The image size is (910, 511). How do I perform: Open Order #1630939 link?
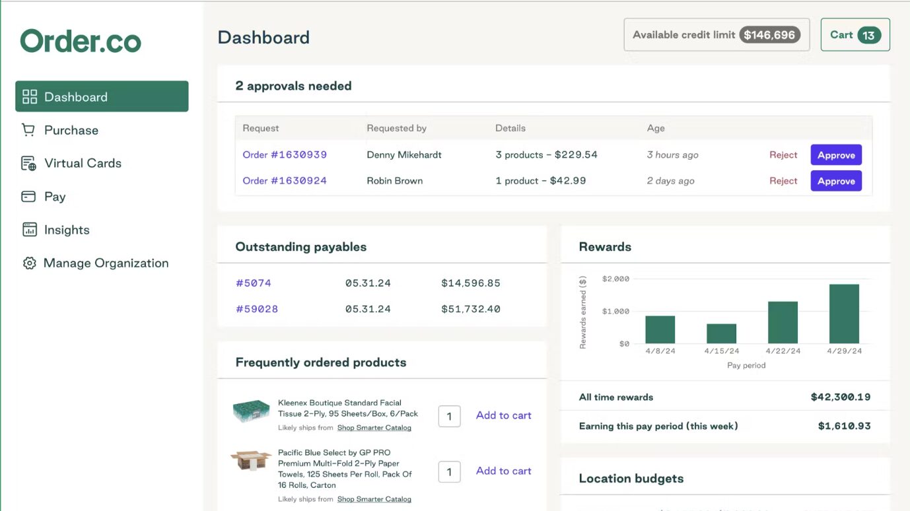pyautogui.click(x=285, y=154)
